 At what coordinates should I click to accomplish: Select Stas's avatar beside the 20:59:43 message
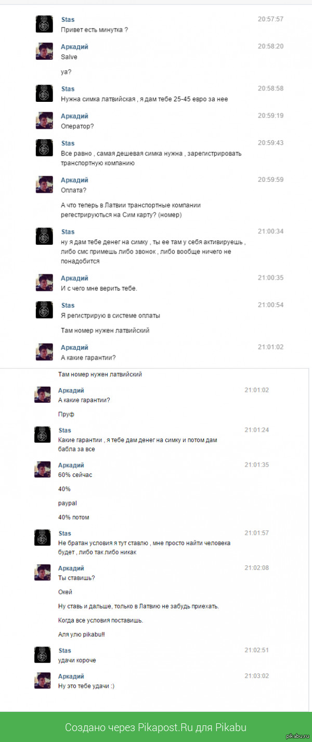point(44,148)
